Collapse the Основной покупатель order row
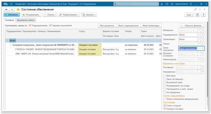Screen dimensions: 211x114 tap(10, 45)
